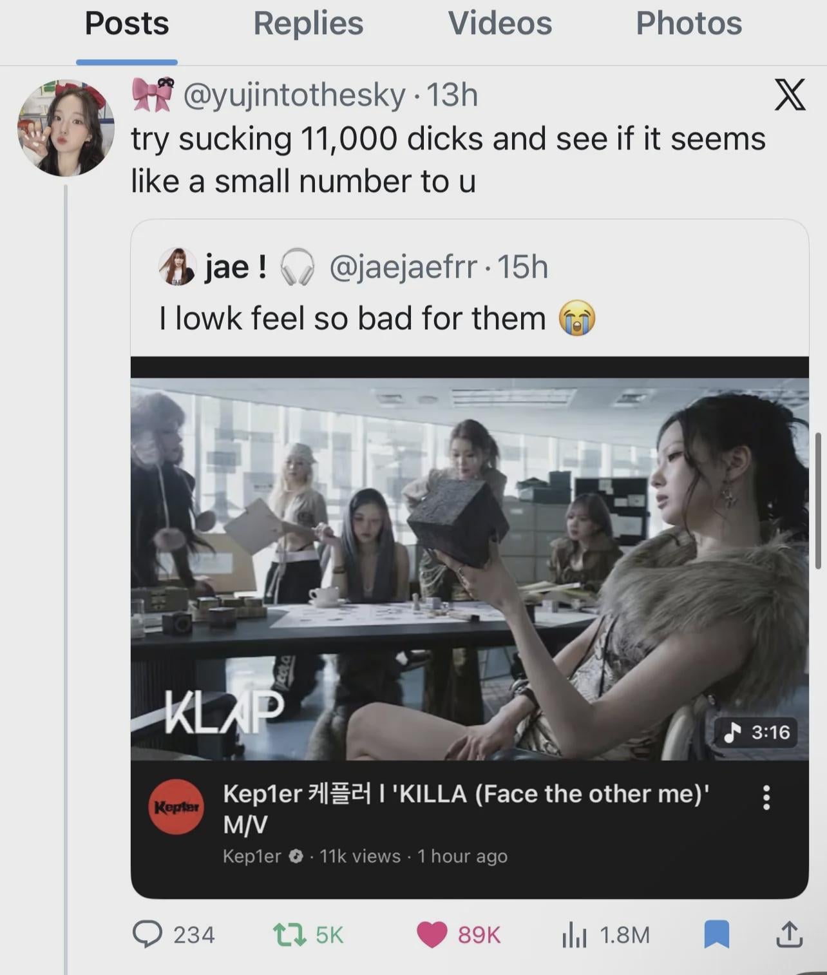Open the poster's profile picture
This screenshot has height=975, width=827.
[66, 128]
